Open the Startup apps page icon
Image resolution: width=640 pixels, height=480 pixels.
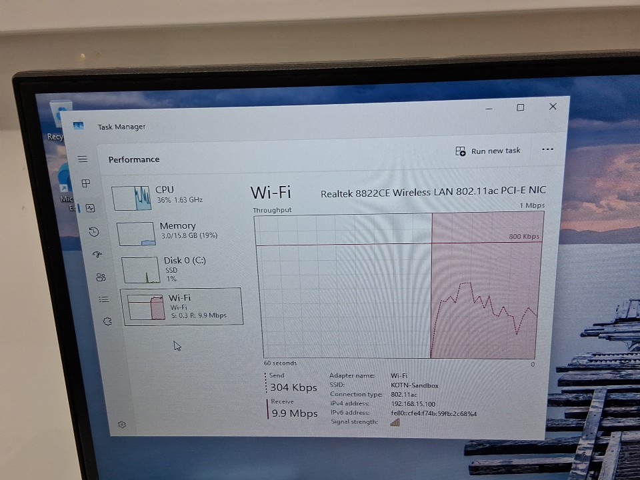pyautogui.click(x=97, y=254)
